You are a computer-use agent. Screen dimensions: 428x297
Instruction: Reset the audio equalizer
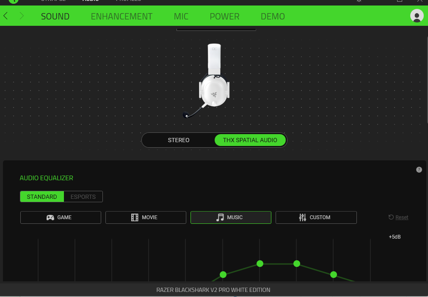[x=398, y=217]
